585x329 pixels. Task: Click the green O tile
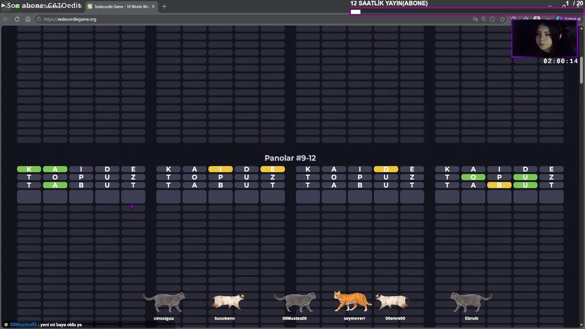click(473, 177)
